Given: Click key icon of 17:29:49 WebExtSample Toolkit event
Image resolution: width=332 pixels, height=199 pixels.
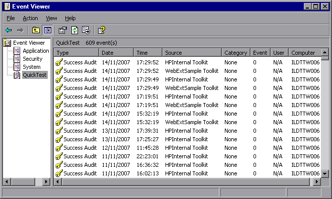Looking at the screenshot, I should click(59, 88).
